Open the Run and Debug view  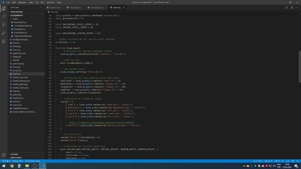[x=4, y=33]
